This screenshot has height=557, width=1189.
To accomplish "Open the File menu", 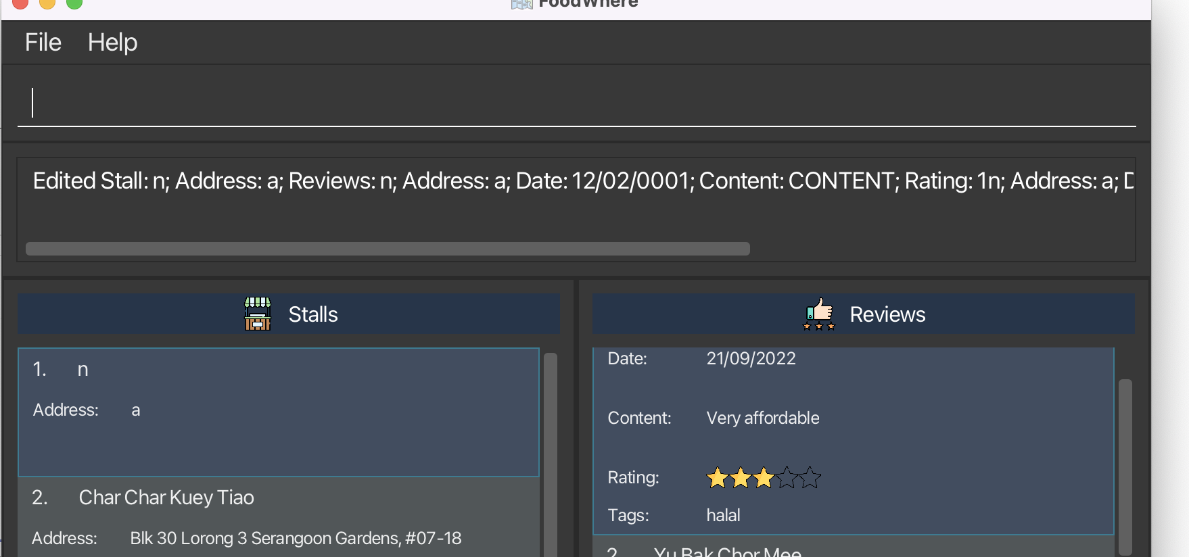I will pyautogui.click(x=43, y=43).
